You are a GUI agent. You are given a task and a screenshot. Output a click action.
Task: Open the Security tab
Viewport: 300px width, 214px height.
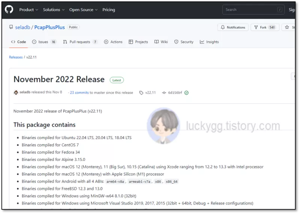pyautogui.click(x=184, y=42)
